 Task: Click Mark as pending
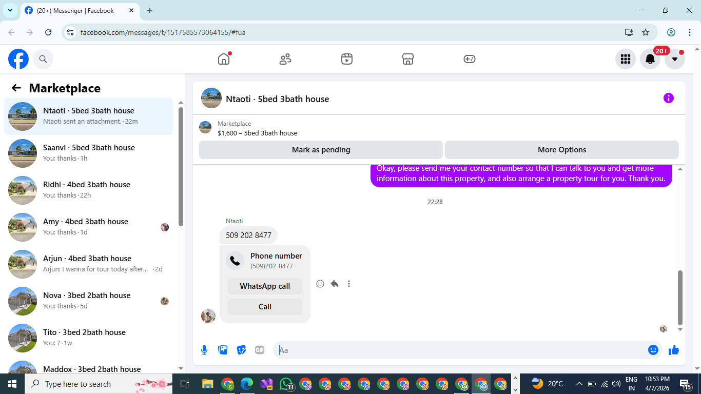click(x=321, y=150)
